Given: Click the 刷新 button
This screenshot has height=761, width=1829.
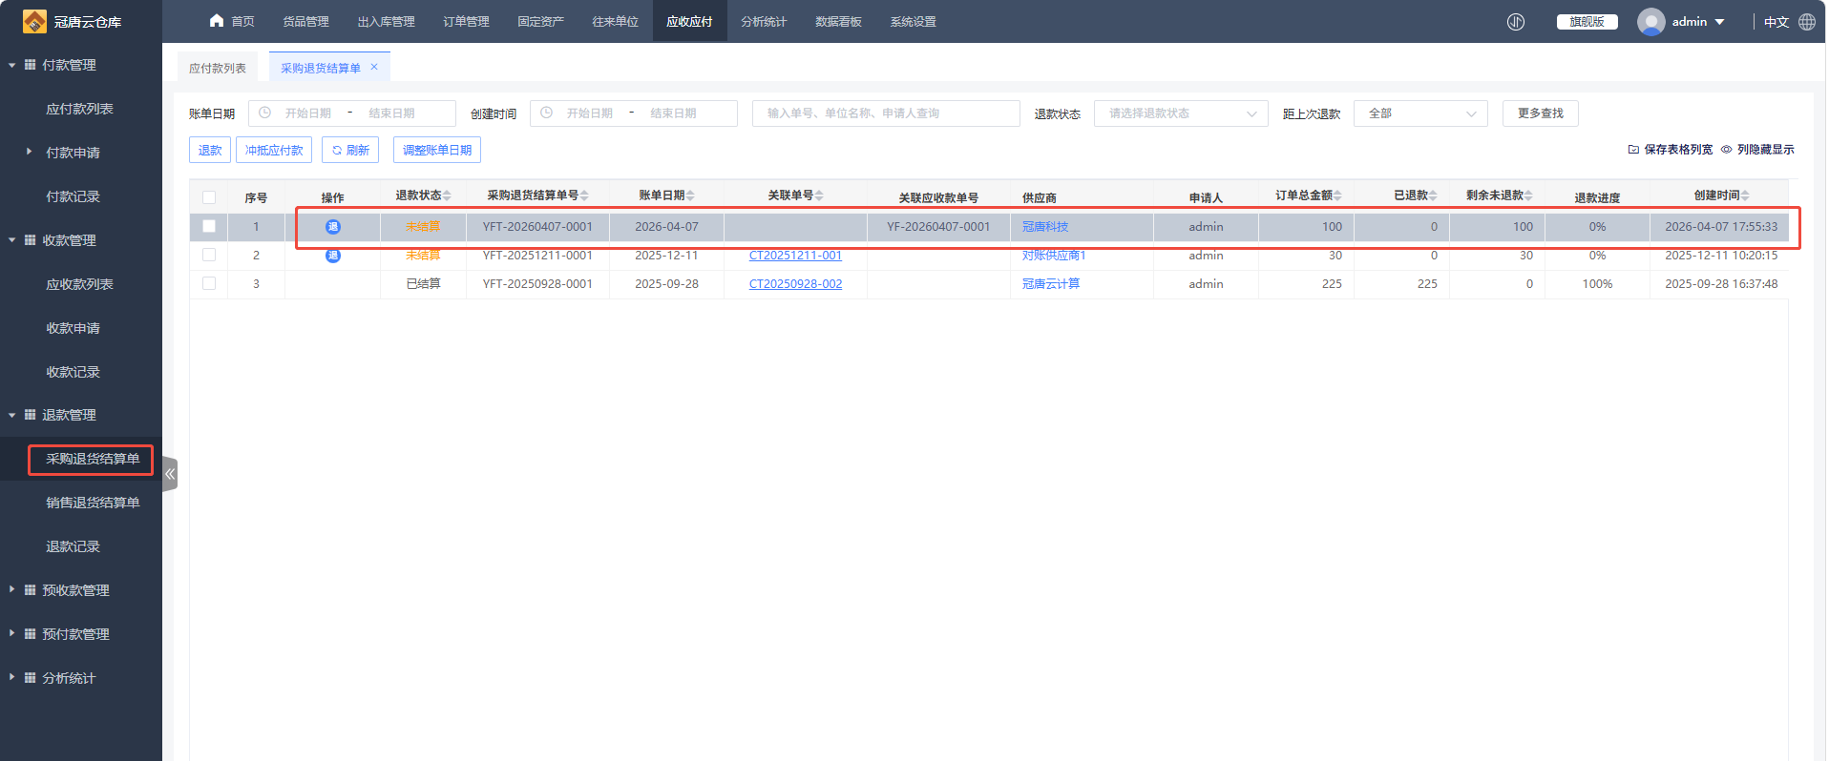Looking at the screenshot, I should pos(350,151).
